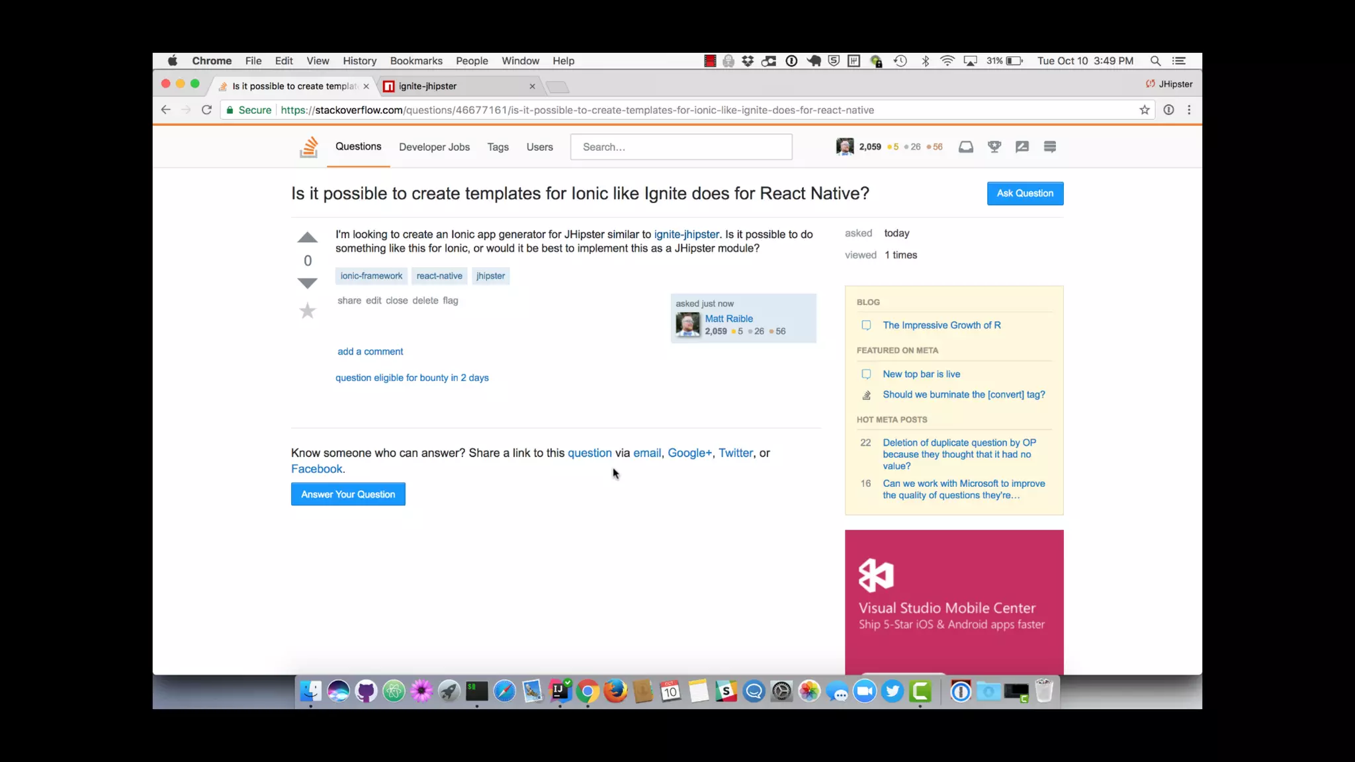Click the Stack Overflow search field
The width and height of the screenshot is (1355, 762).
tap(681, 147)
